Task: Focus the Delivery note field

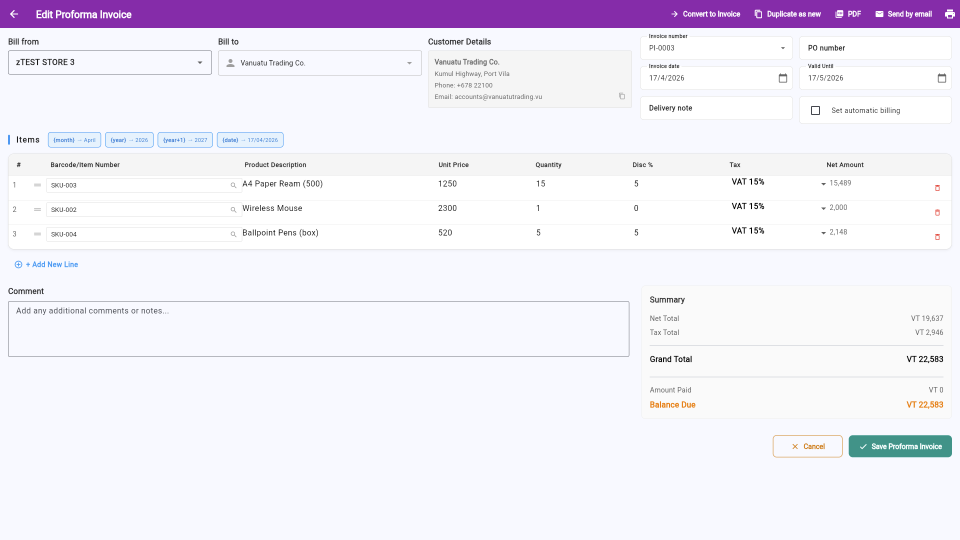Action: point(716,108)
